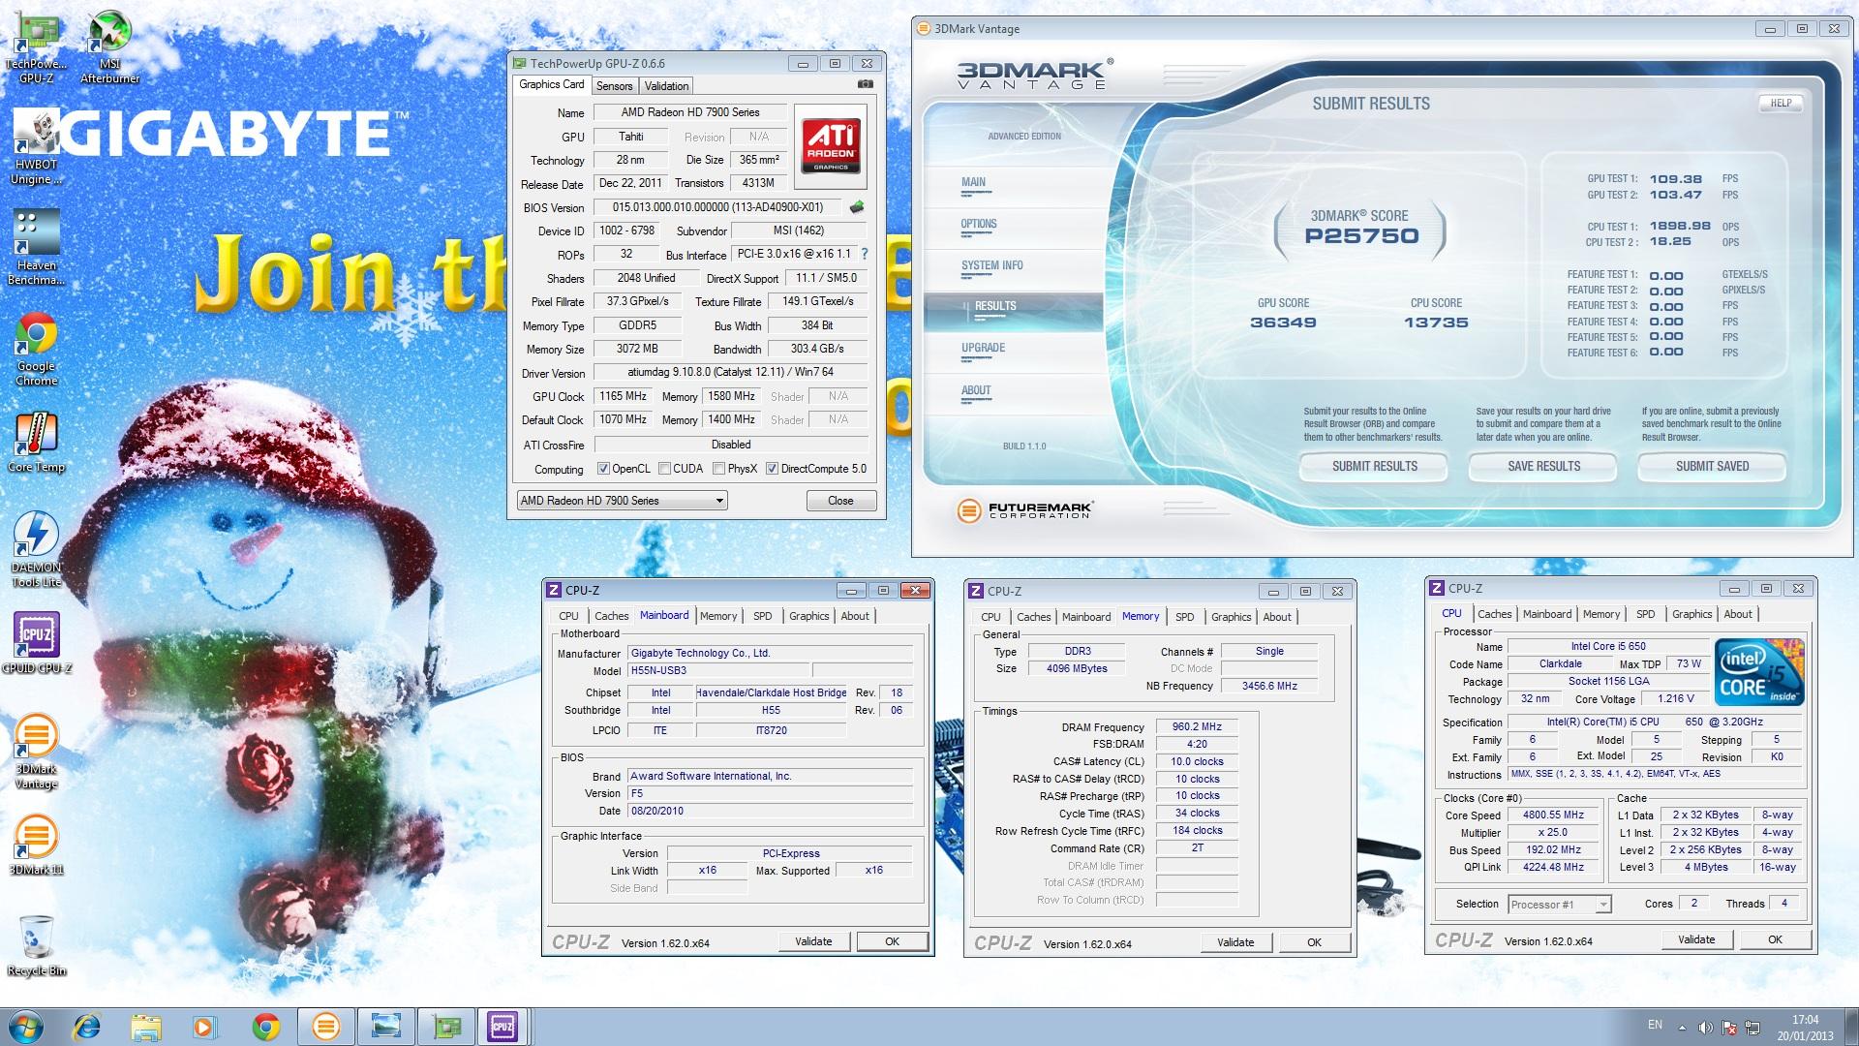
Task: Open Memory tab in Mainboard CPU-Z window
Action: (x=718, y=616)
